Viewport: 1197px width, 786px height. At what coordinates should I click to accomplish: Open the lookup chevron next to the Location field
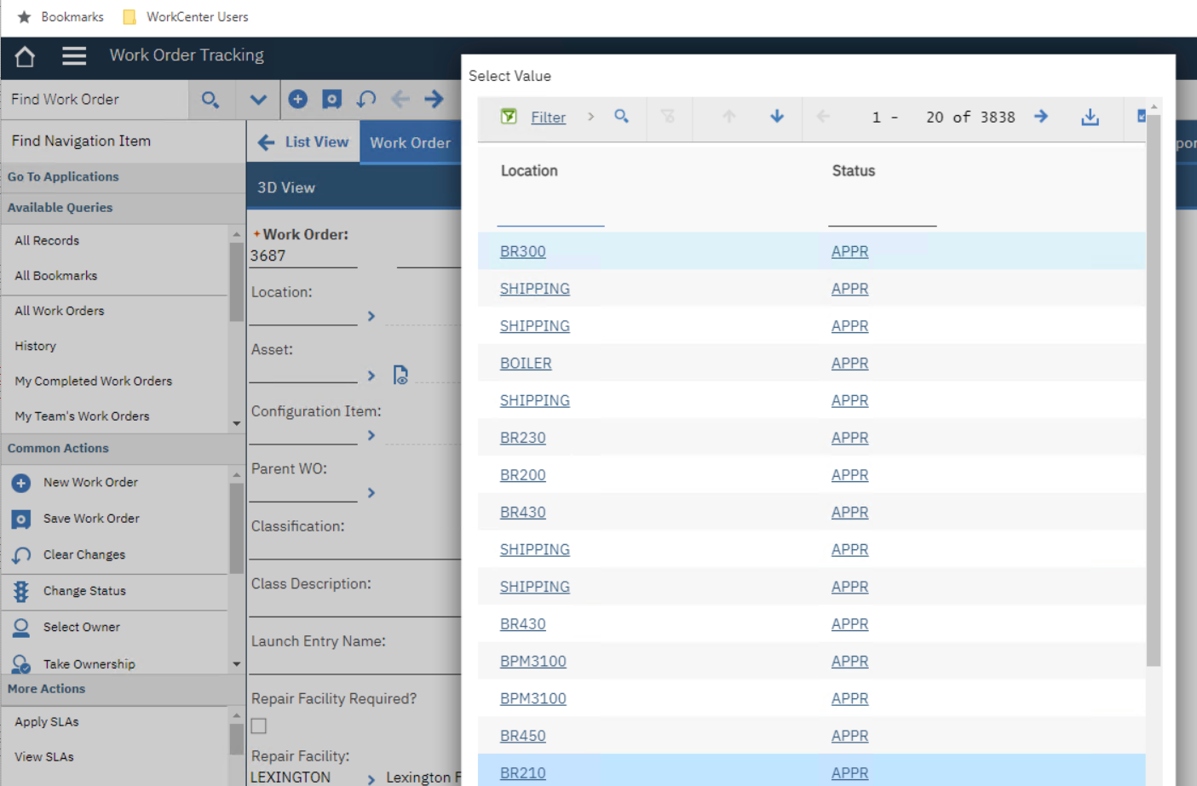point(371,316)
